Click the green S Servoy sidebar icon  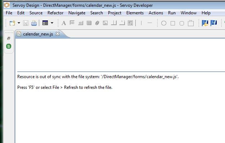click(x=9, y=46)
